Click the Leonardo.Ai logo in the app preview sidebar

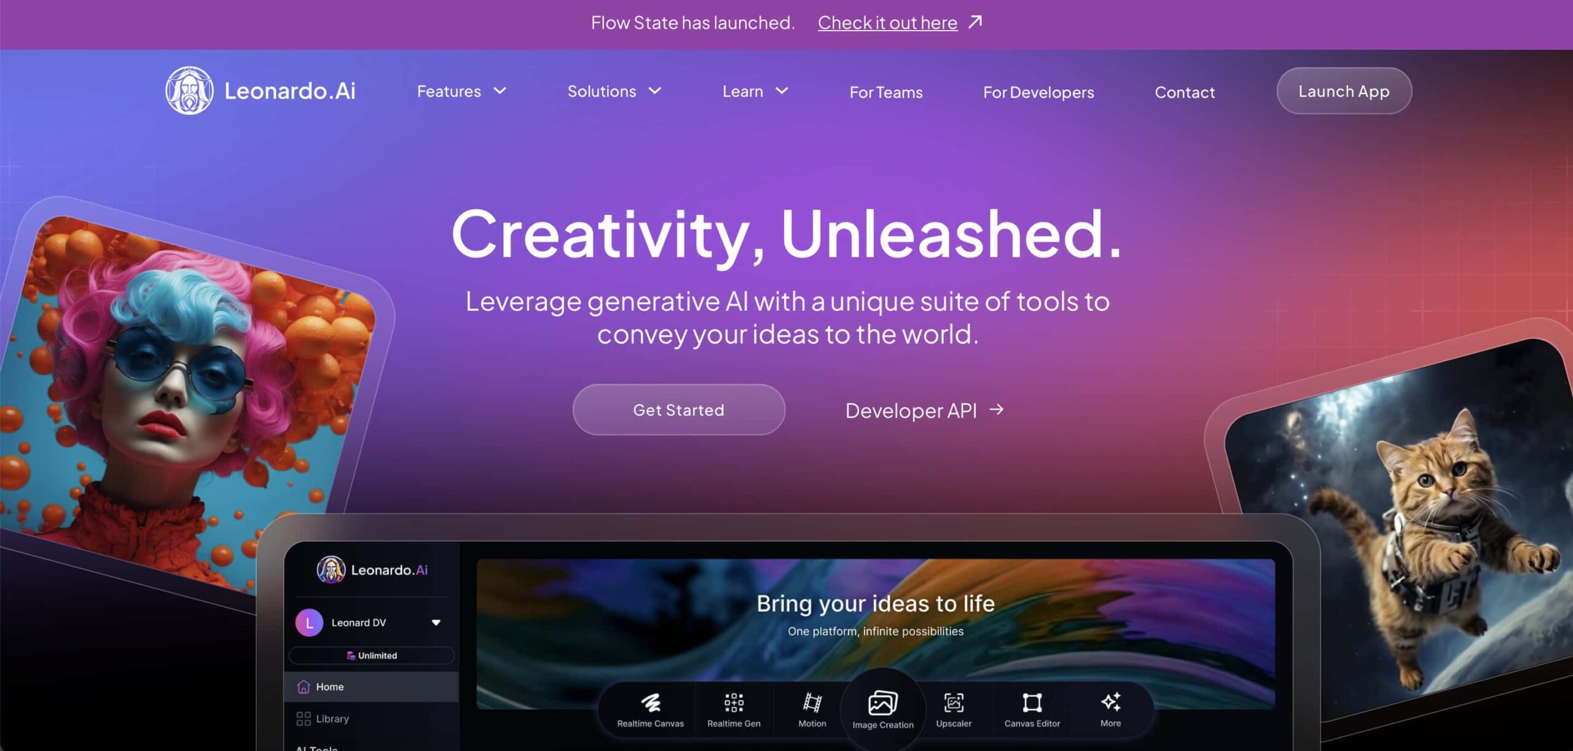click(372, 570)
